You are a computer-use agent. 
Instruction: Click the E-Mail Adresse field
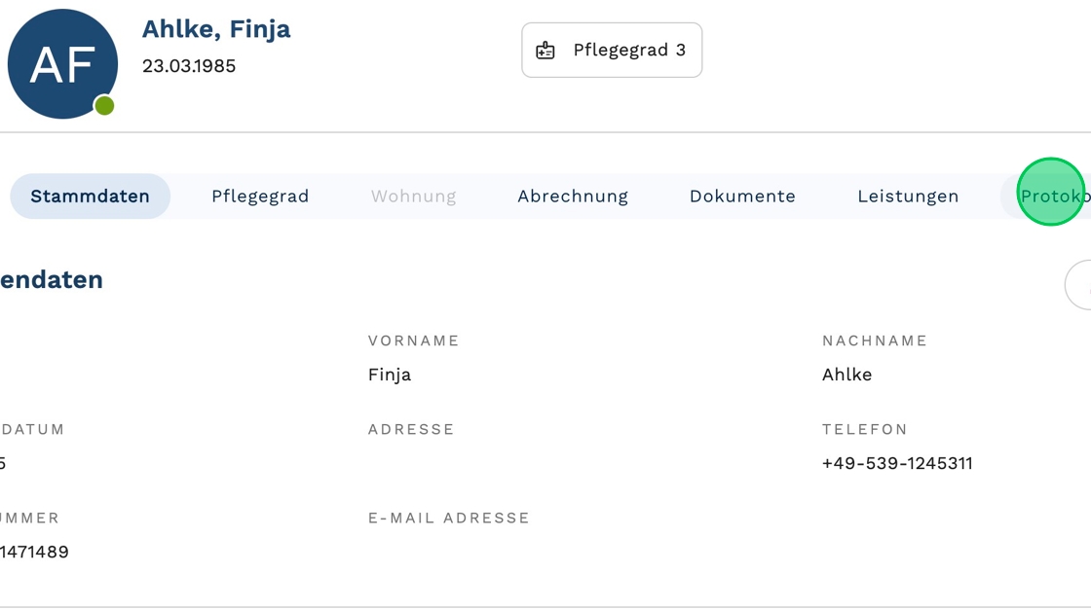pyautogui.click(x=448, y=550)
